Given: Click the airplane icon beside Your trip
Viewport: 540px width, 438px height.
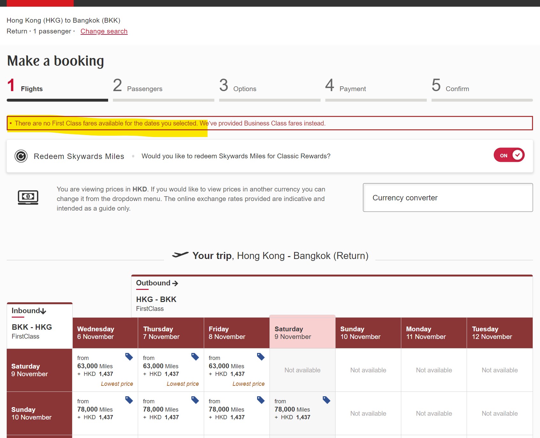Looking at the screenshot, I should pos(180,255).
